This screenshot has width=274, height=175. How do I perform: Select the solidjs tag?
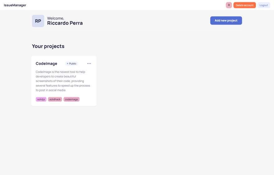[x=41, y=99]
